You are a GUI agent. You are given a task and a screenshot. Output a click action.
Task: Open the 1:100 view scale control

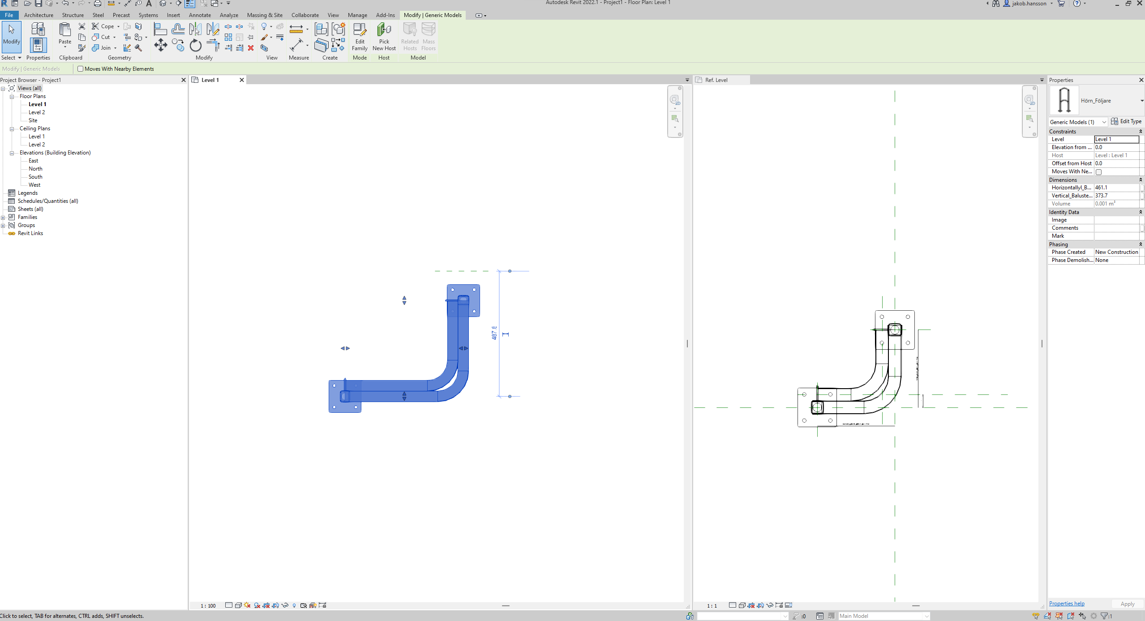(x=207, y=605)
